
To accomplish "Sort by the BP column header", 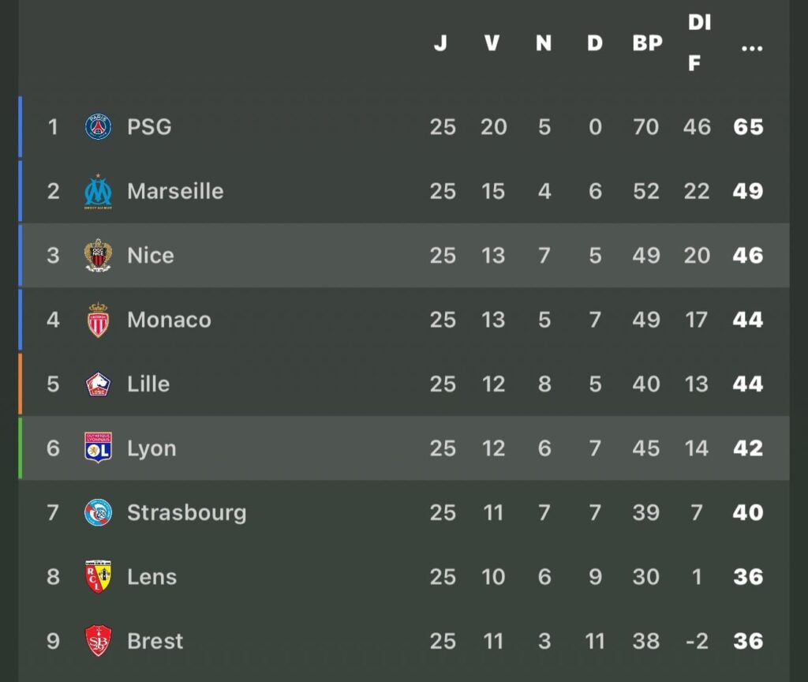I will (647, 43).
